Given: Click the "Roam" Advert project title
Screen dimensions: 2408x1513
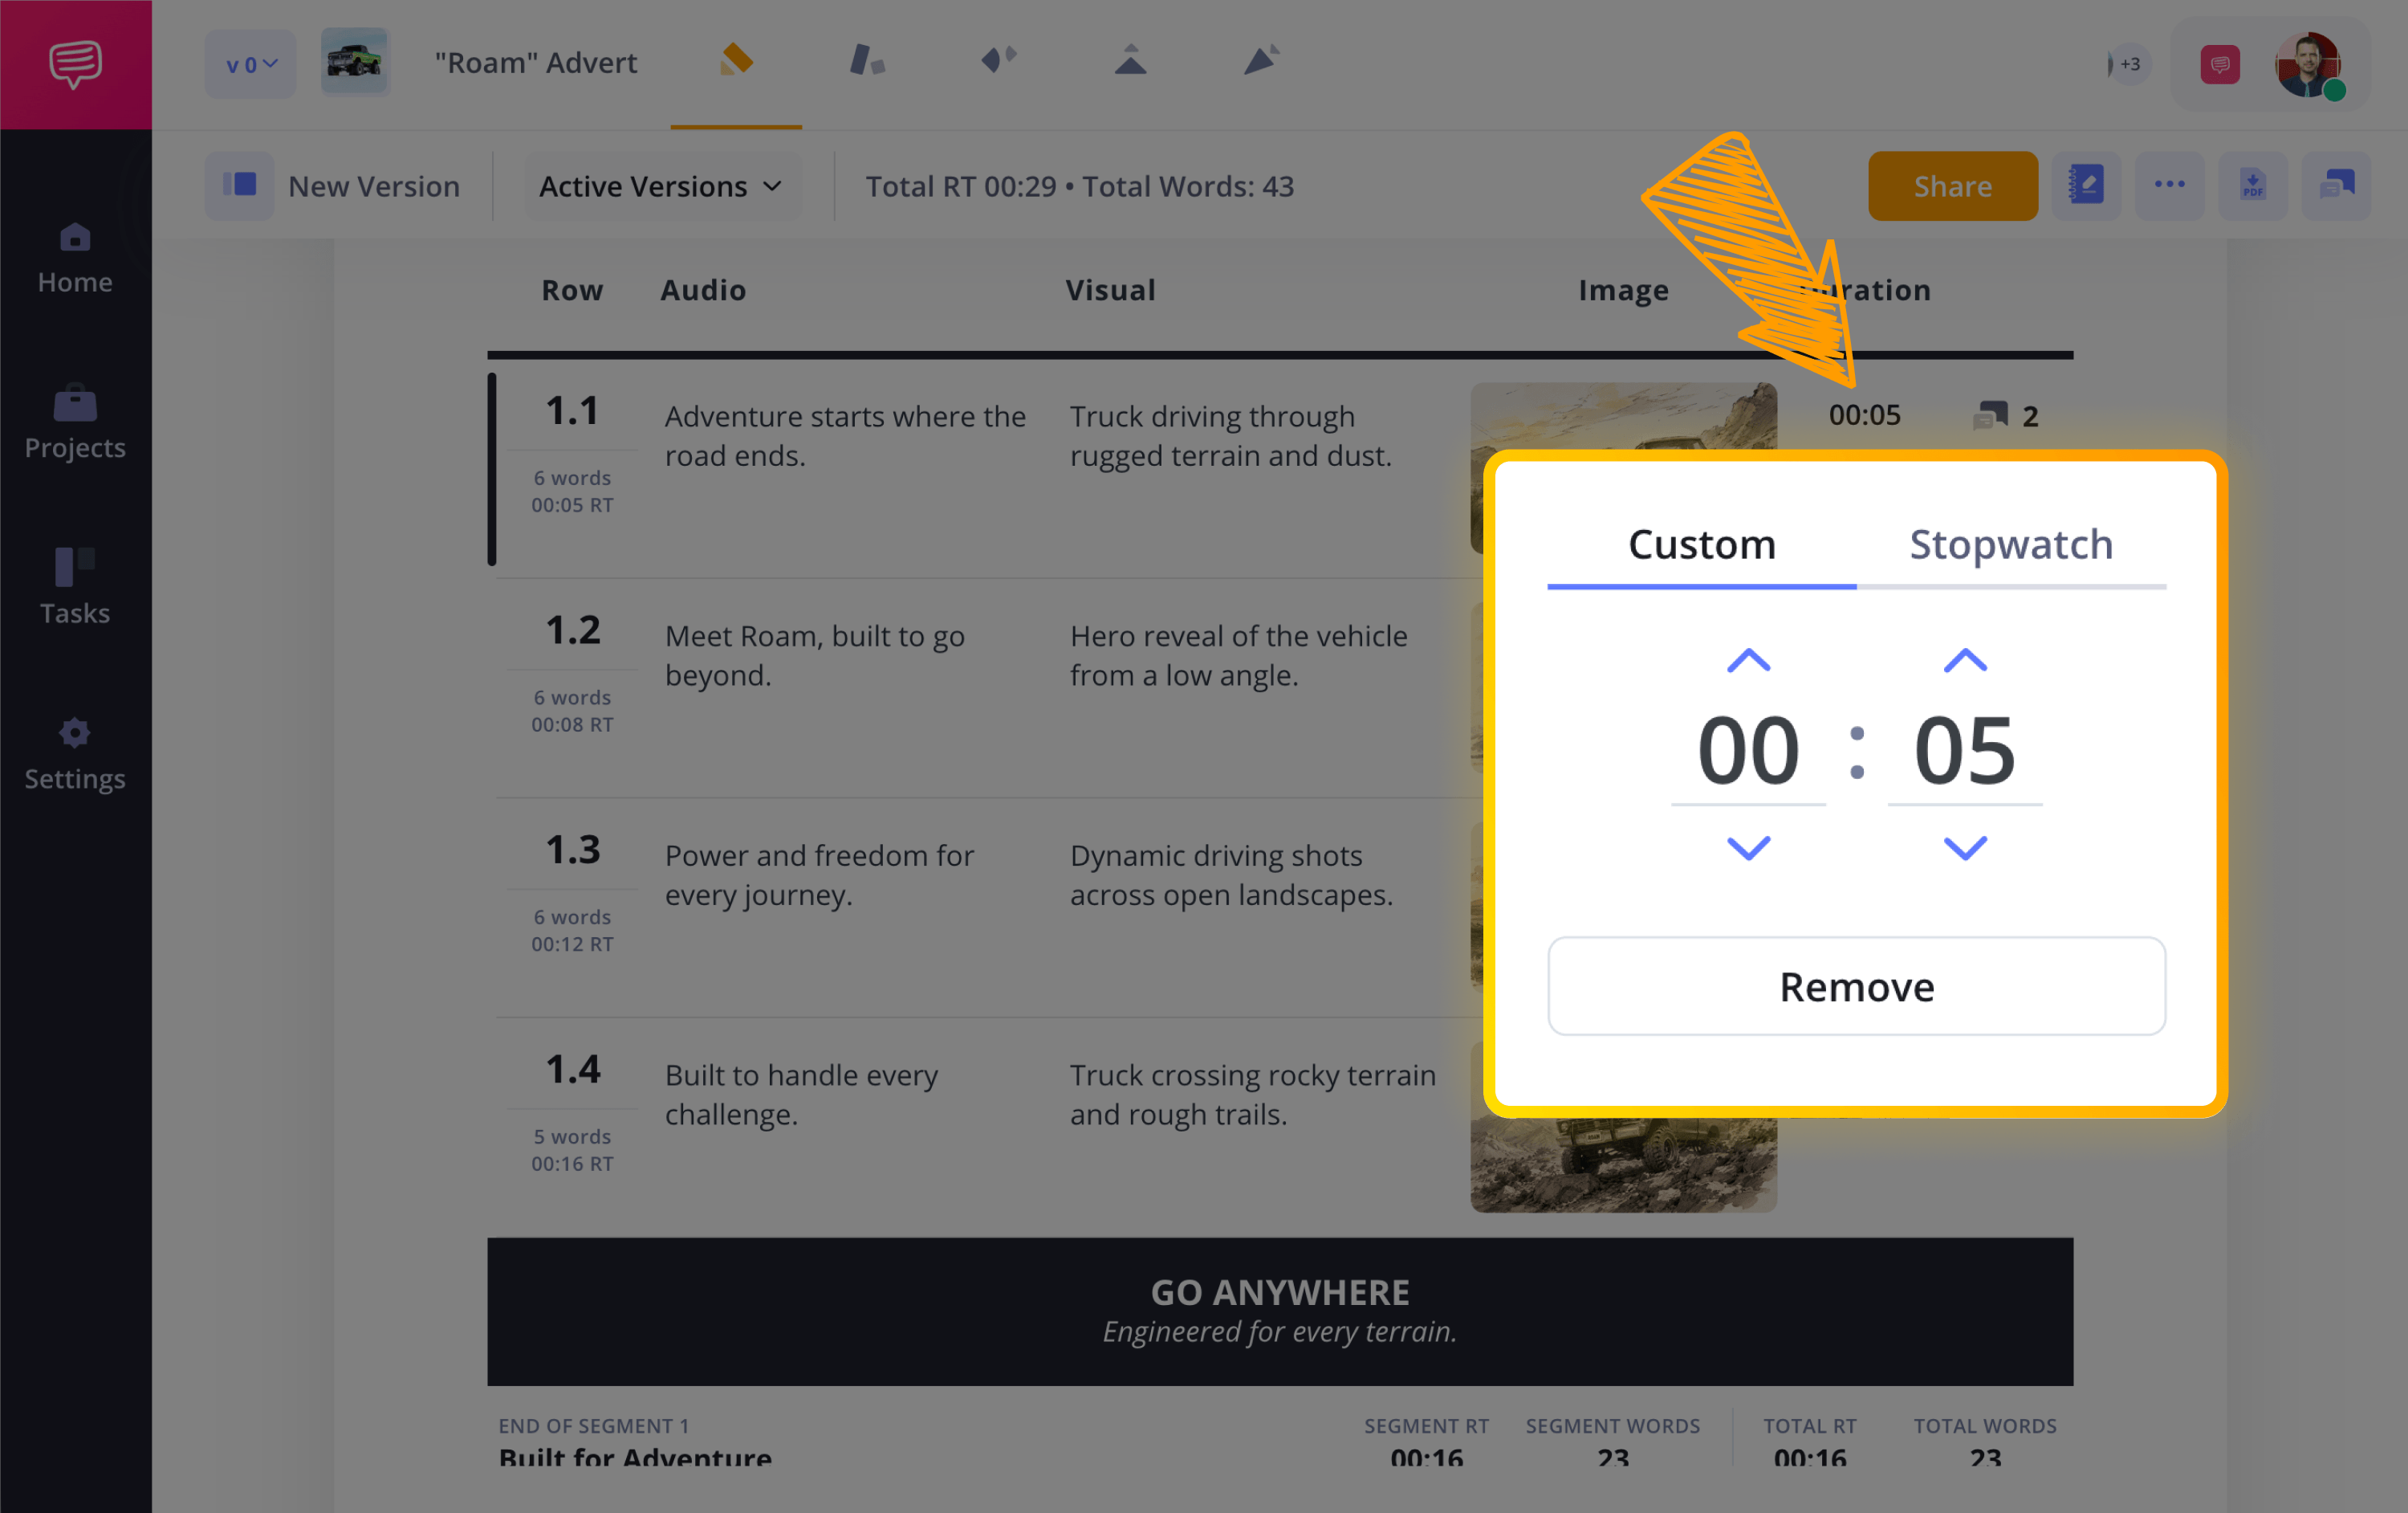Looking at the screenshot, I should [x=536, y=62].
